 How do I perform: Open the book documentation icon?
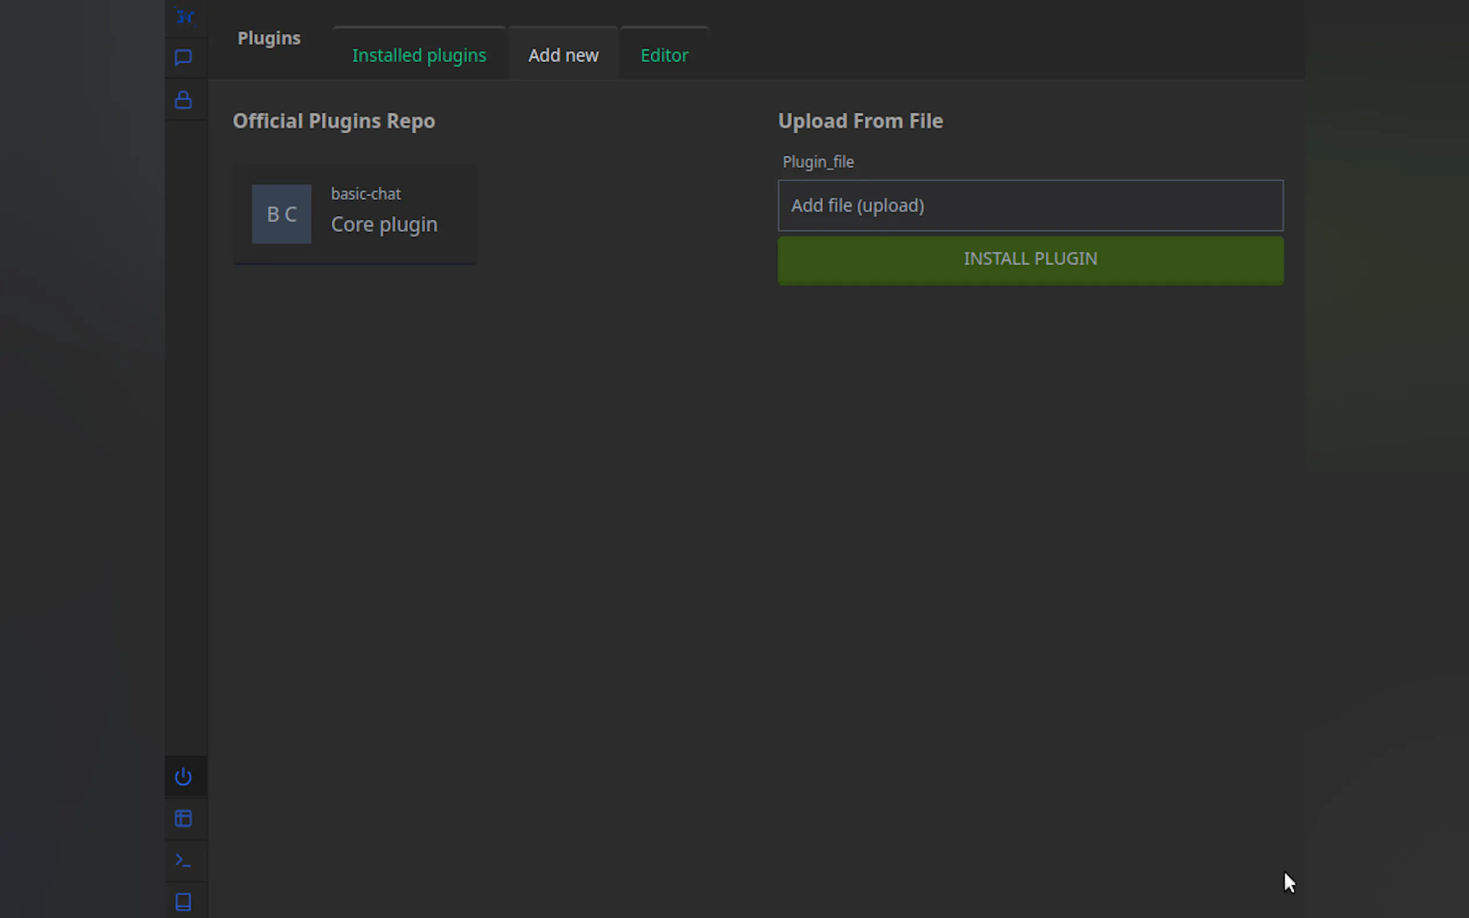click(x=183, y=902)
